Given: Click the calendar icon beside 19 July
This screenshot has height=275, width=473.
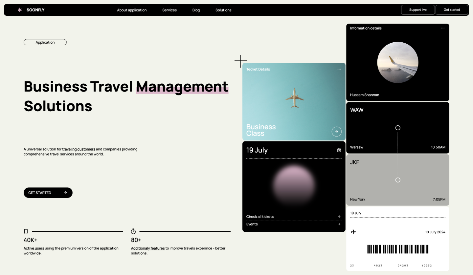Looking at the screenshot, I should pos(339,150).
